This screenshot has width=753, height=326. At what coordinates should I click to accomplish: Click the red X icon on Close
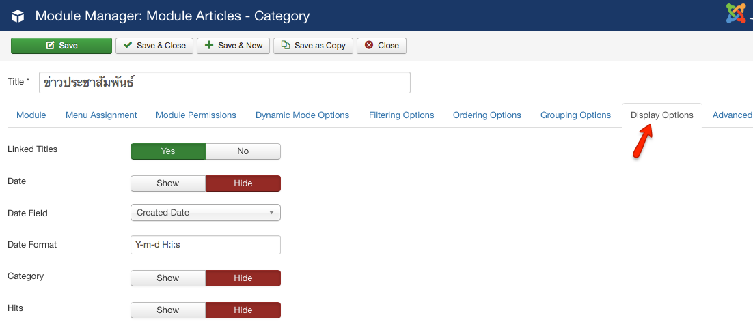coord(369,45)
